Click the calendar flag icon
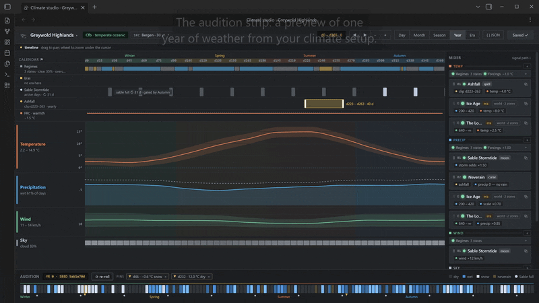This screenshot has height=303, width=539. point(42,59)
